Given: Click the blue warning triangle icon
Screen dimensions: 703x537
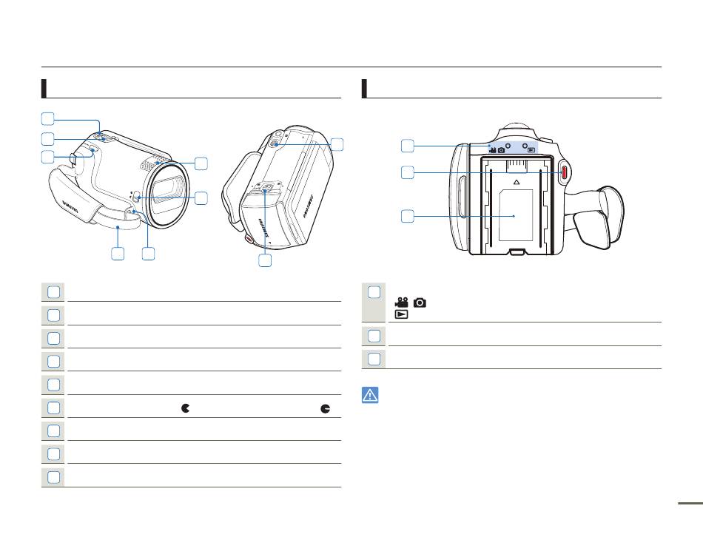Looking at the screenshot, I should tap(370, 395).
